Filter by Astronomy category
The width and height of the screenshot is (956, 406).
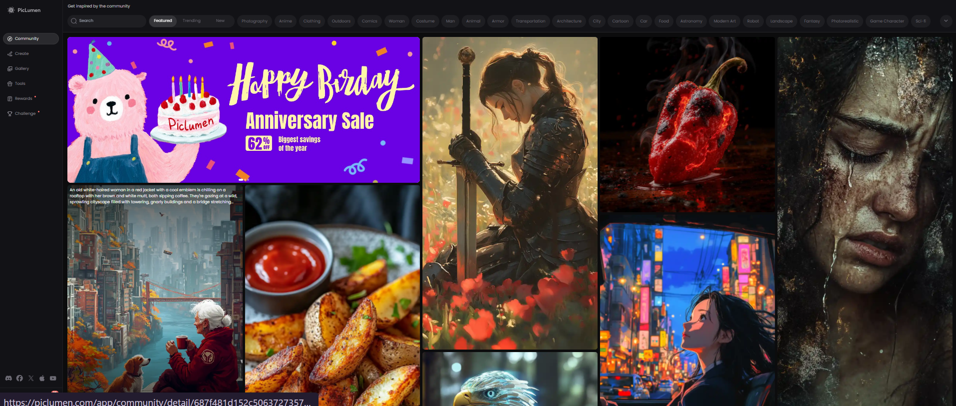coord(691,21)
